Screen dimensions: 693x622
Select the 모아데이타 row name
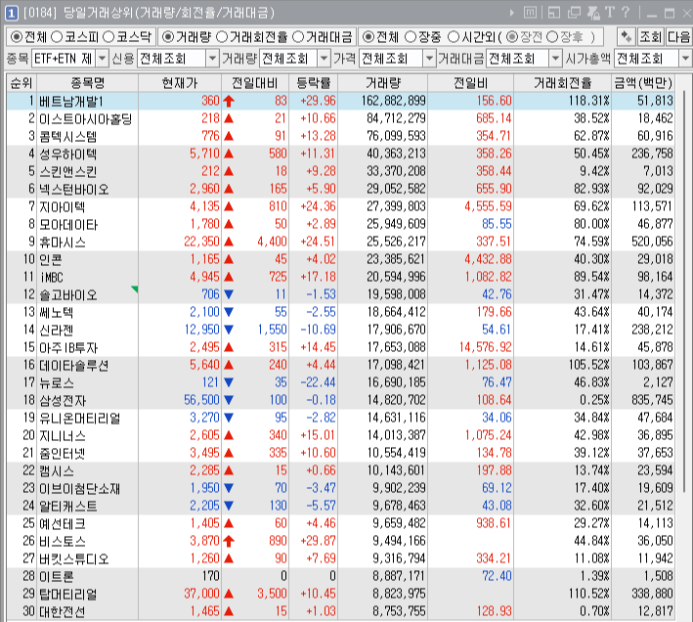point(68,225)
